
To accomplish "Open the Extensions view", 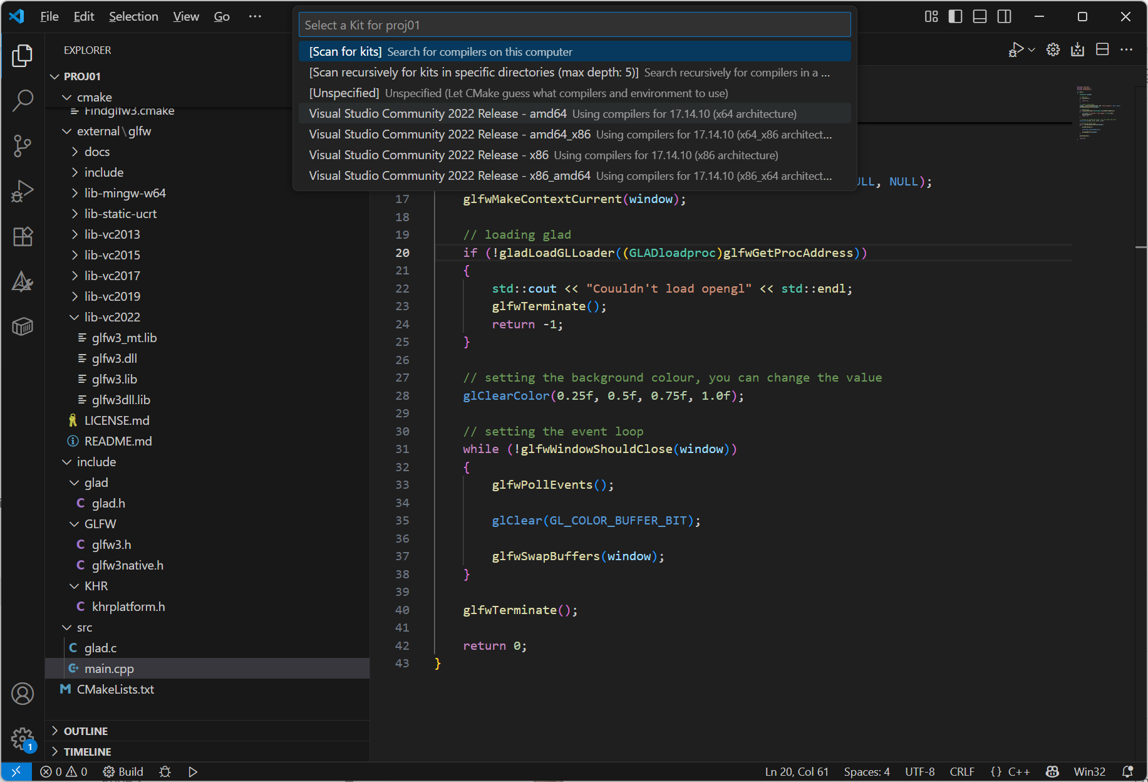I will point(23,236).
